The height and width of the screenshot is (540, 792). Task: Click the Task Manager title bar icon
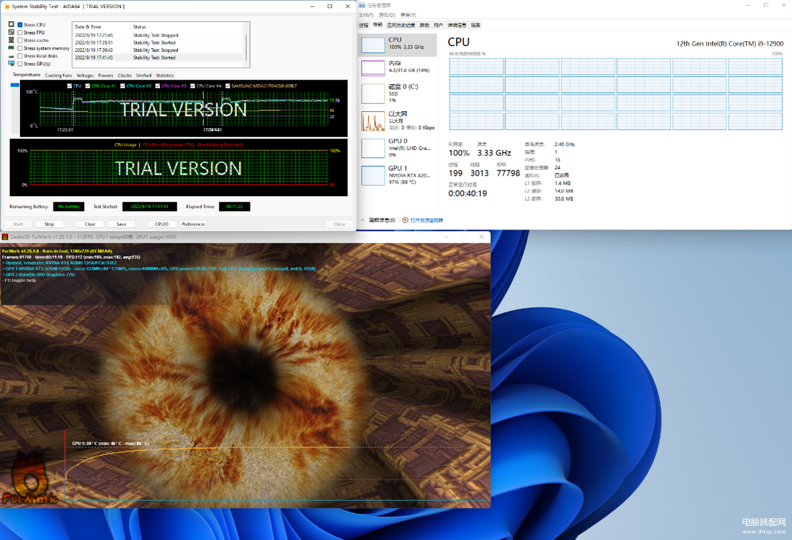click(x=362, y=6)
